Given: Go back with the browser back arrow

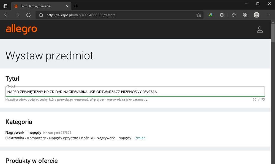Looking at the screenshot, I should pos(7,15).
